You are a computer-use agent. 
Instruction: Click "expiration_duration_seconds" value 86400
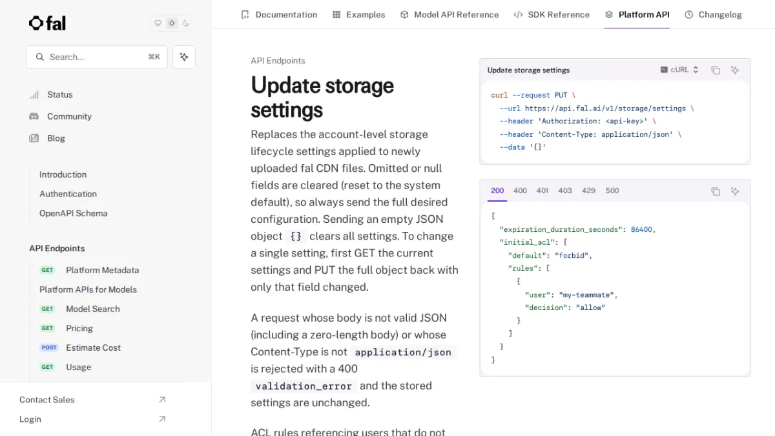pyautogui.click(x=641, y=229)
